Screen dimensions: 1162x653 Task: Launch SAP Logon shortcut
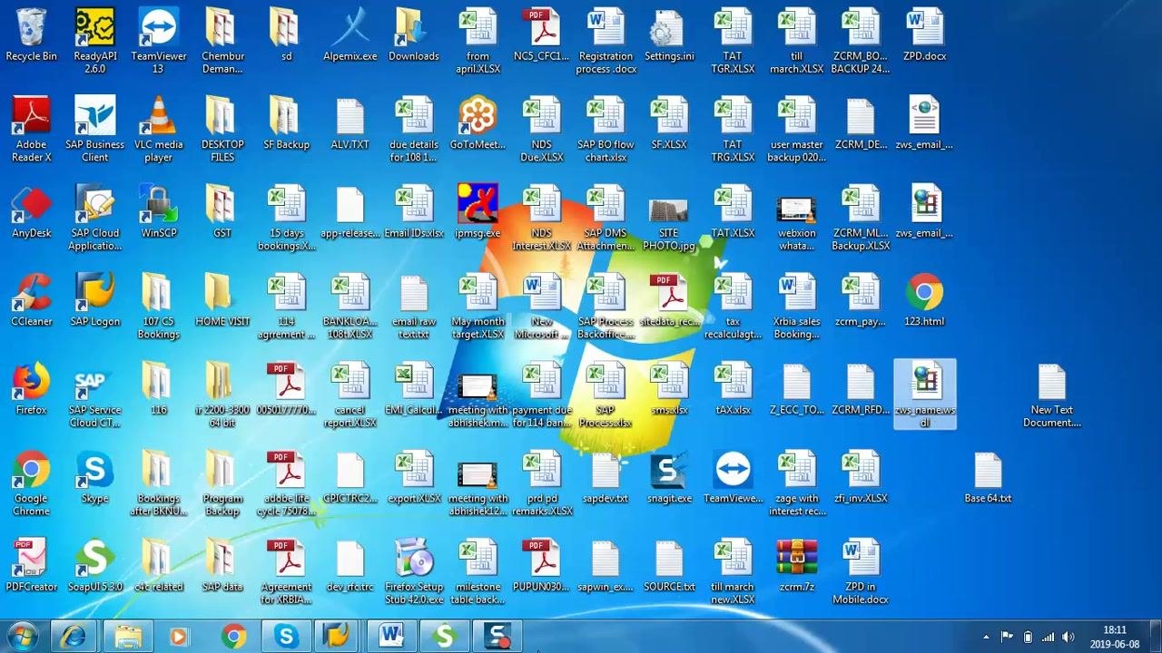(95, 300)
